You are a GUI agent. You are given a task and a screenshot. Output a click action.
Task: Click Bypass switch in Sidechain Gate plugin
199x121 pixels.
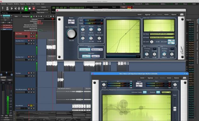pos(71,22)
